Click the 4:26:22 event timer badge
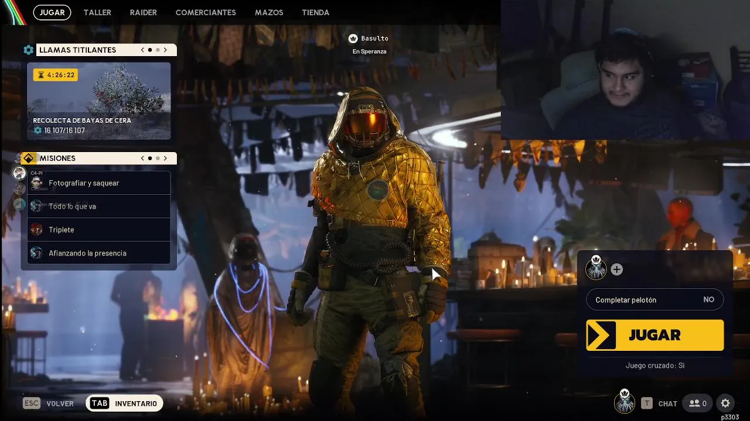 [x=55, y=75]
